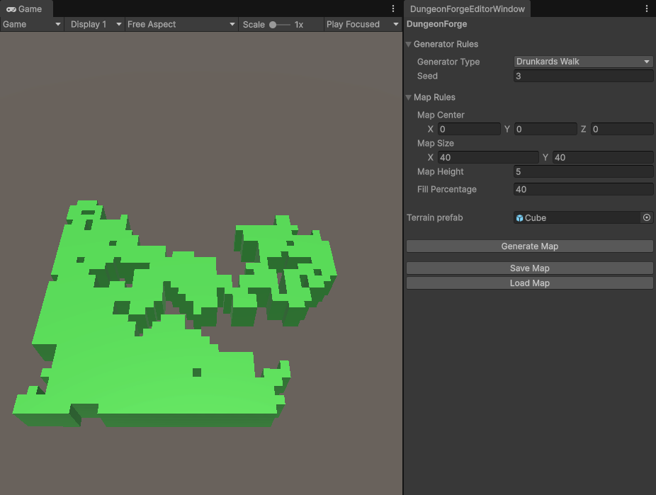Open the DungeonForgeEditorWindow options menu
656x495 pixels.
tap(646, 9)
